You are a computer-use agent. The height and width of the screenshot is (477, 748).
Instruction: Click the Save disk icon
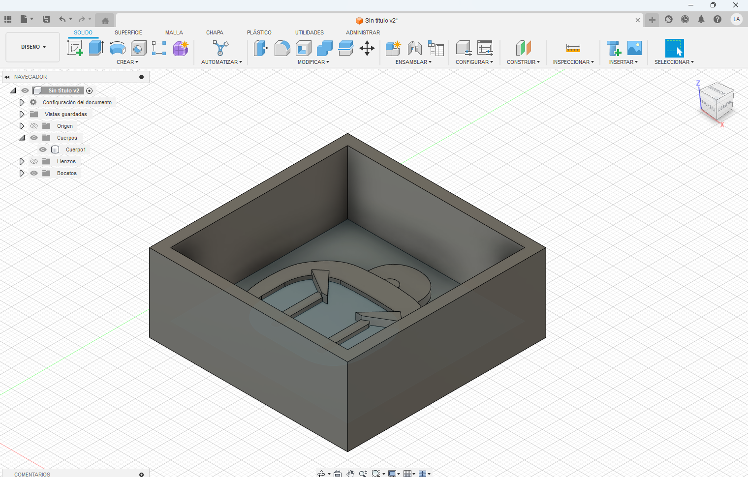tap(46, 19)
